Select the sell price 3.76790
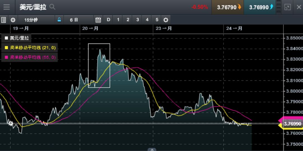The width and height of the screenshot is (303, 151). [228, 7]
